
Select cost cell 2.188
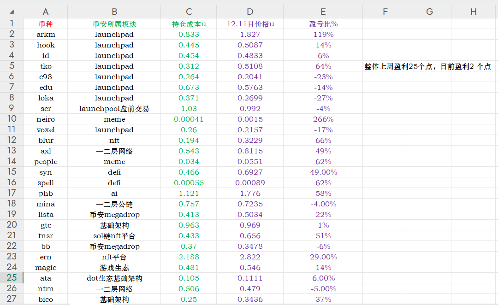[x=189, y=257]
